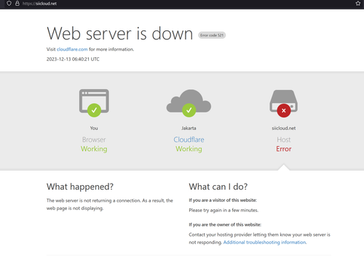Open Additional troubleshooting information link
The height and width of the screenshot is (268, 364).
pyautogui.click(x=265, y=243)
